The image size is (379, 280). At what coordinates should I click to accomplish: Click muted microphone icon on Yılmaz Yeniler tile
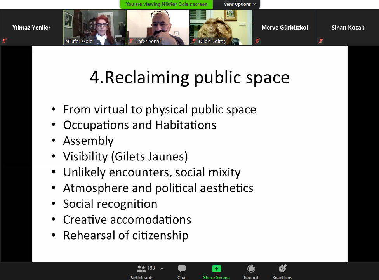coord(4,41)
